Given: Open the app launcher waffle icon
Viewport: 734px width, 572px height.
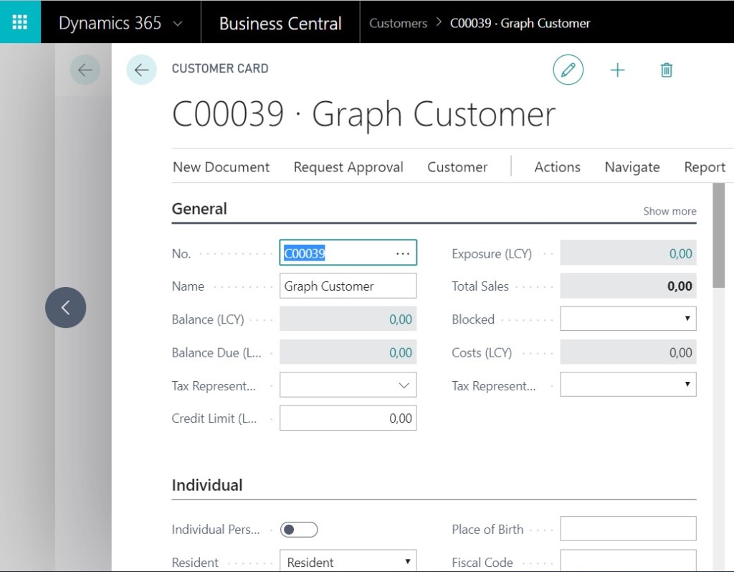Looking at the screenshot, I should coord(20,22).
